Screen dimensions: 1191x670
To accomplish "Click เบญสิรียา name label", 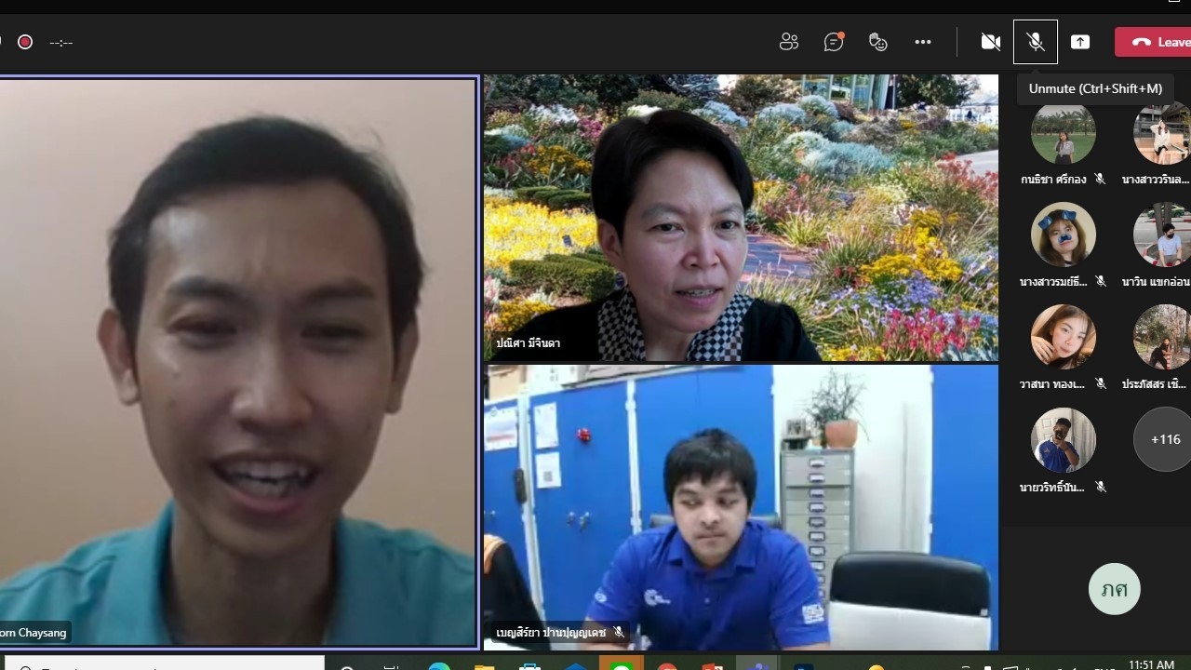I will tap(551, 633).
